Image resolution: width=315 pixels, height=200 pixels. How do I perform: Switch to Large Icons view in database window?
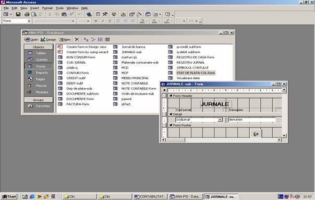pyautogui.click(x=86, y=40)
